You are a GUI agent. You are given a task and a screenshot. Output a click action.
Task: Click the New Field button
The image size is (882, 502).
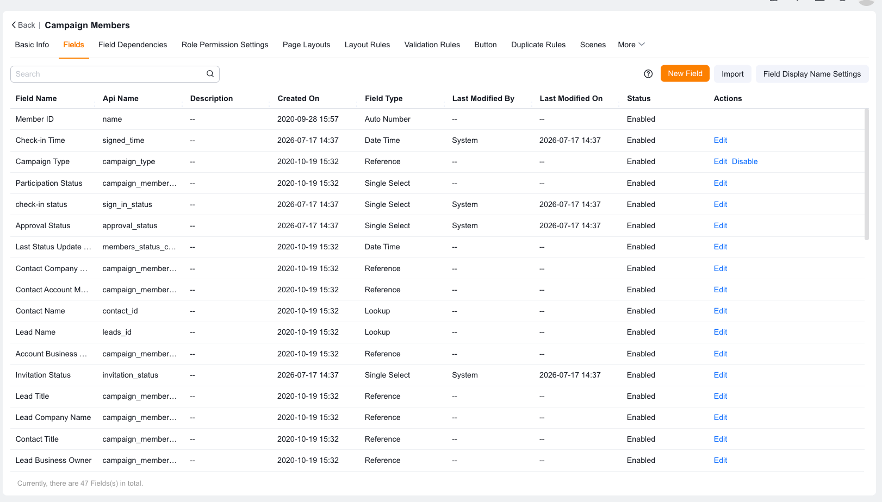coord(685,73)
